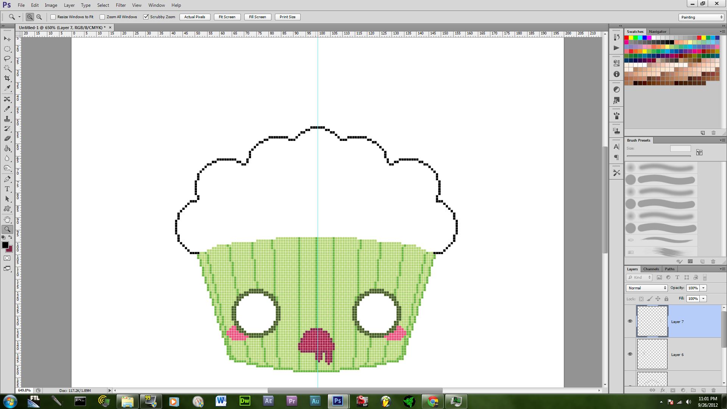Open the History panel icon
727x409 pixels.
616,38
